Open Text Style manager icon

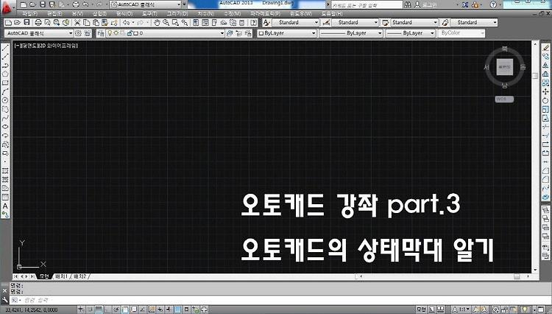coord(266,23)
